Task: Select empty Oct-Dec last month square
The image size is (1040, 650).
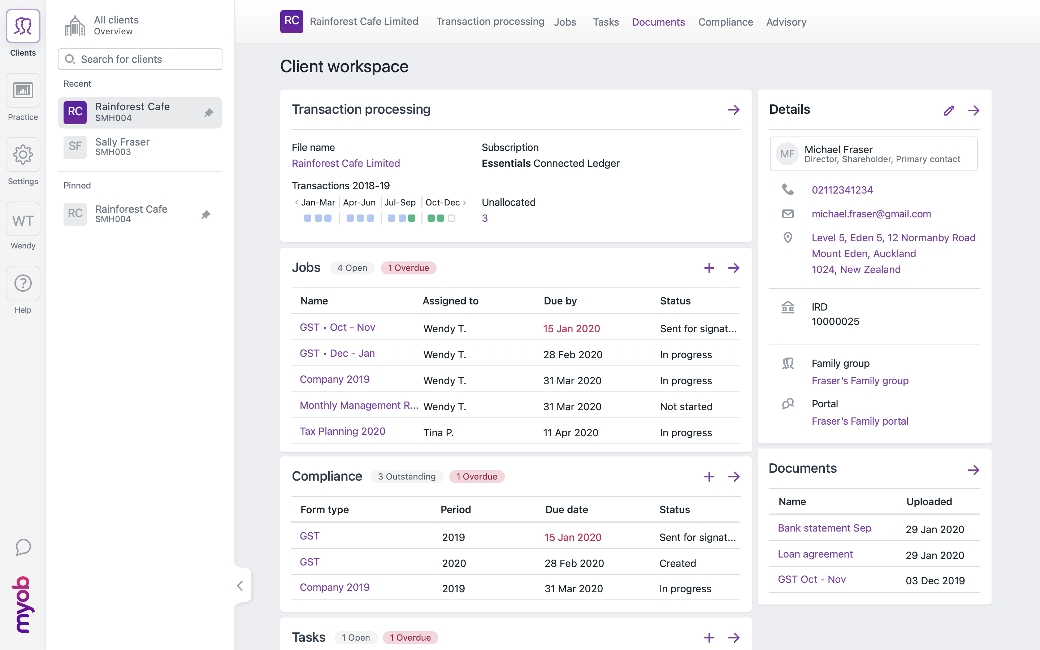Action: pos(451,218)
